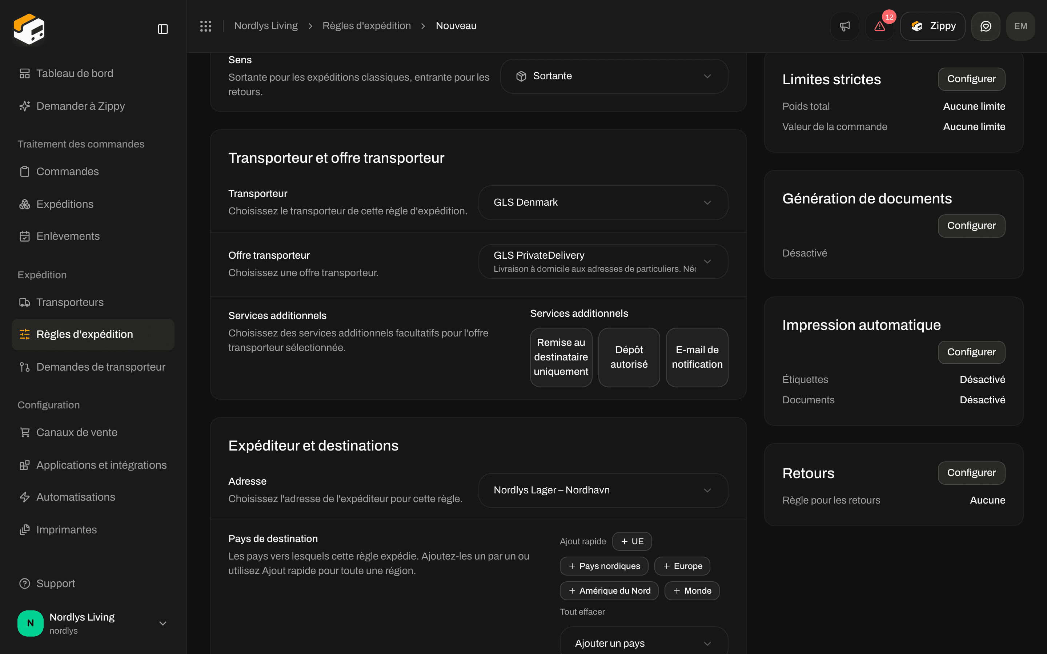
Task: Click Configurer for Limites strictes
Action: point(971,79)
